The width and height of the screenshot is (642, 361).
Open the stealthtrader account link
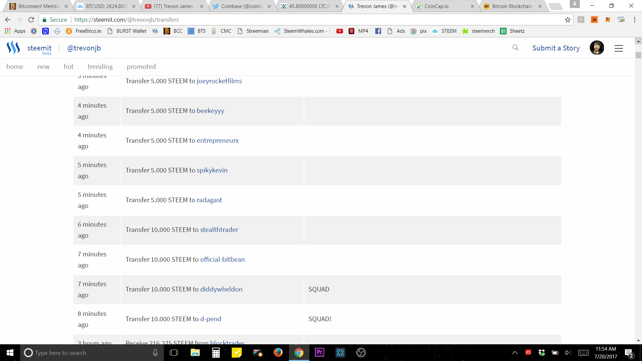click(219, 230)
